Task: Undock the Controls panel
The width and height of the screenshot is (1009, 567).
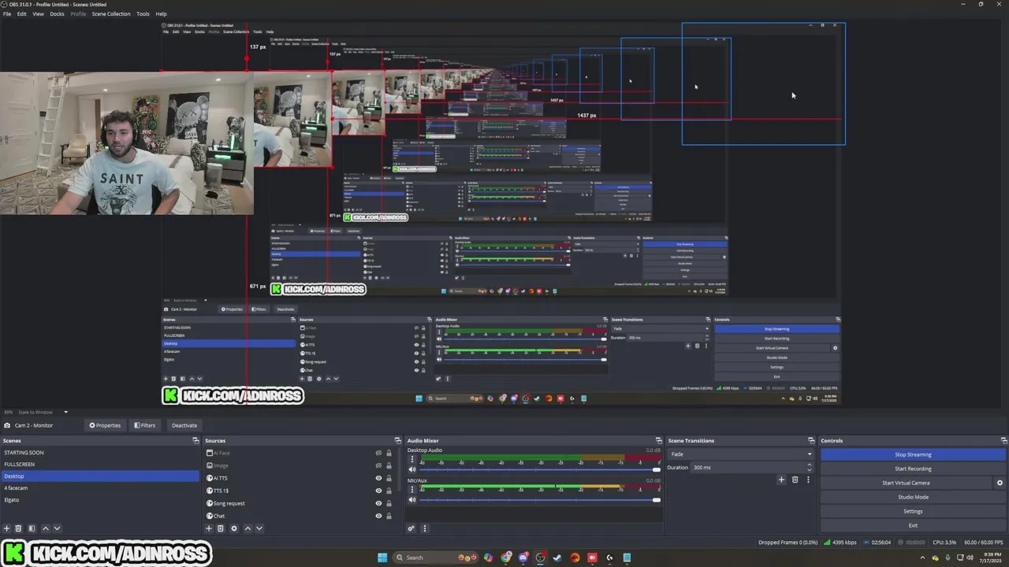Action: tap(1003, 440)
